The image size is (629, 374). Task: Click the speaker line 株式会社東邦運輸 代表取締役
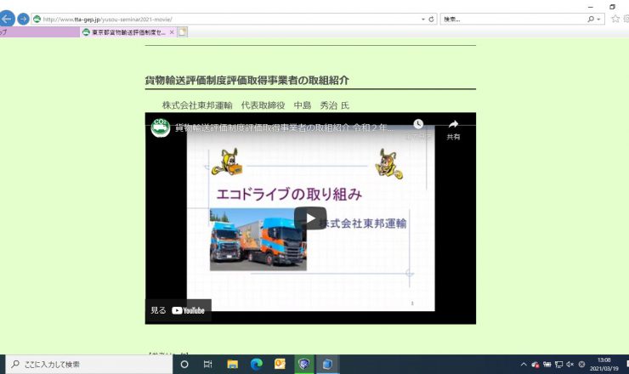click(256, 105)
